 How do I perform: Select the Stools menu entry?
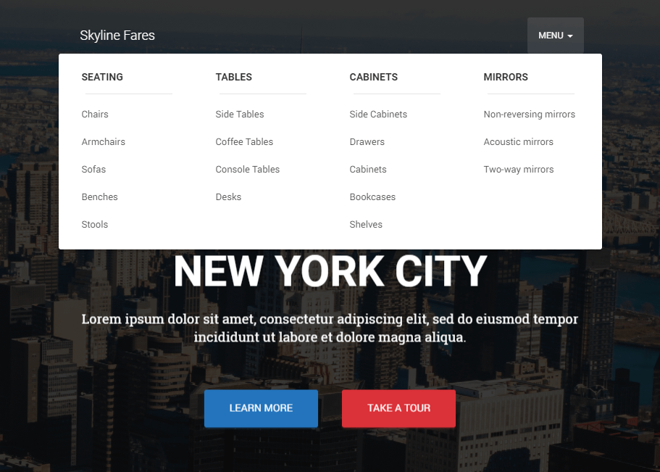pos(94,225)
